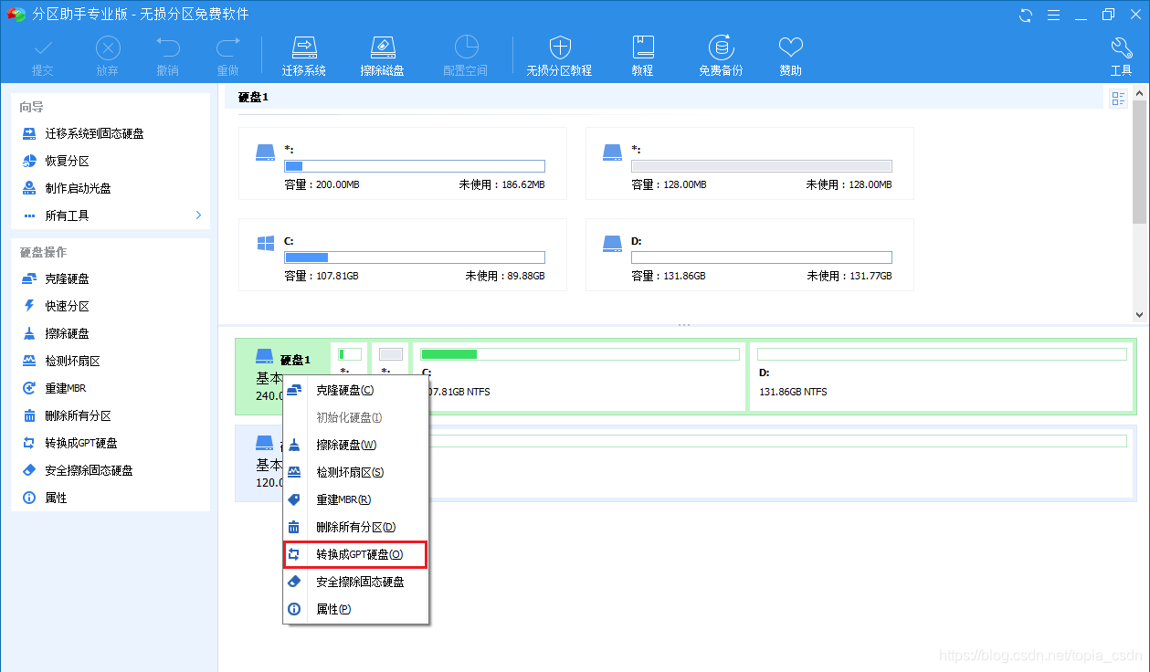Select the C: partition block in disk map
This screenshot has width=1150, height=672.
click(x=579, y=377)
